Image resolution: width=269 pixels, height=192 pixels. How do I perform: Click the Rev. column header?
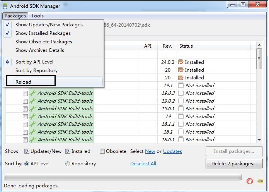coord(167,46)
